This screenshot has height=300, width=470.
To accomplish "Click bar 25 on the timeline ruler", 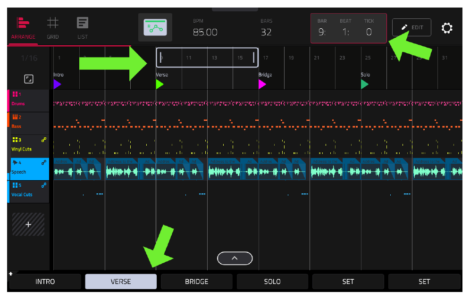I will pyautogui.click(x=368, y=58).
